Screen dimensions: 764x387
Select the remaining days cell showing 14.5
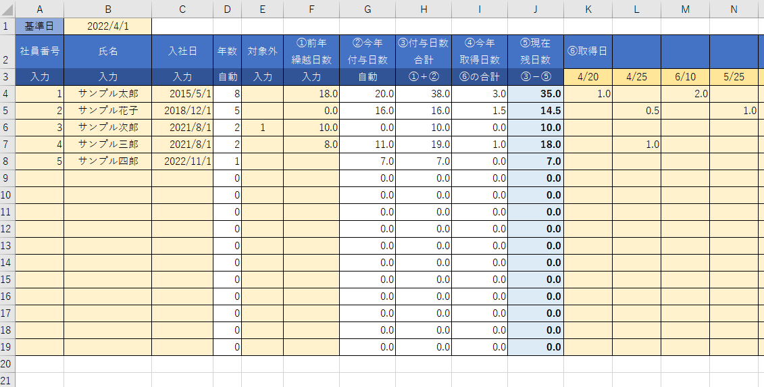(535, 111)
